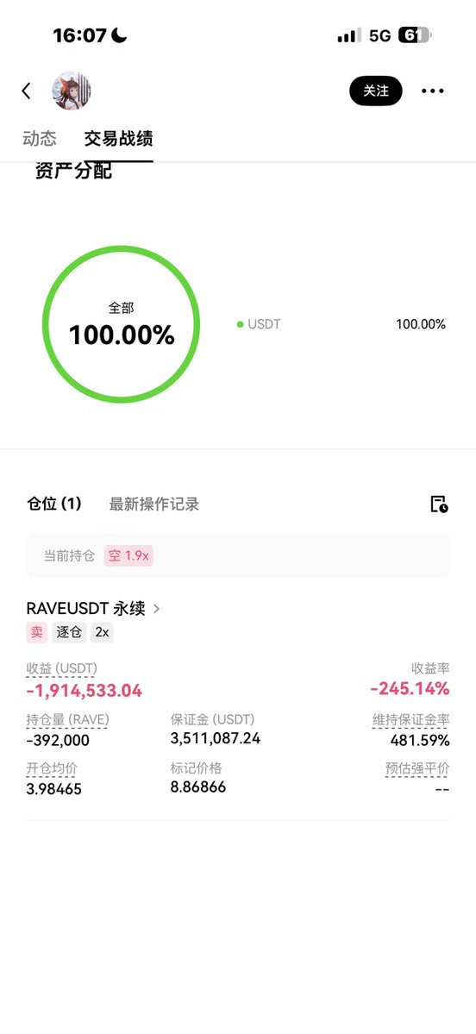Image resolution: width=476 pixels, height=1034 pixels.
Task: Tap the USDT 100.00% allocation value
Action: coord(421,324)
